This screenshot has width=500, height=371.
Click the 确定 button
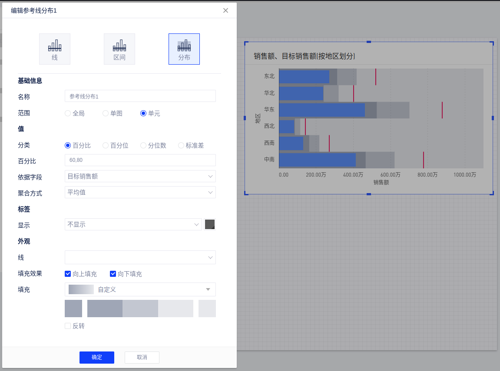(97, 357)
